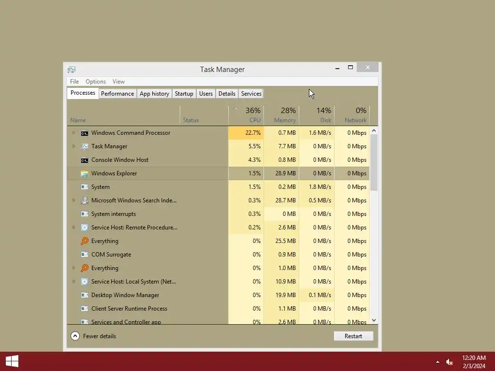Click the Restart button
Screen dimensions: 495x371
click(353, 336)
